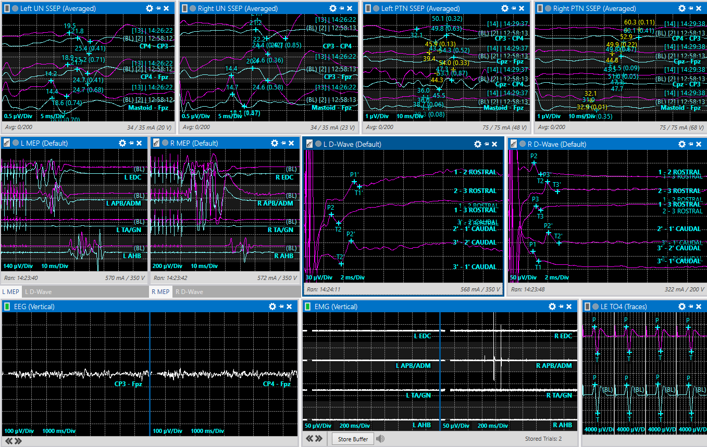Click the Ran: 14:23:48 timestamp
This screenshot has height=447, width=707.
tap(528, 289)
